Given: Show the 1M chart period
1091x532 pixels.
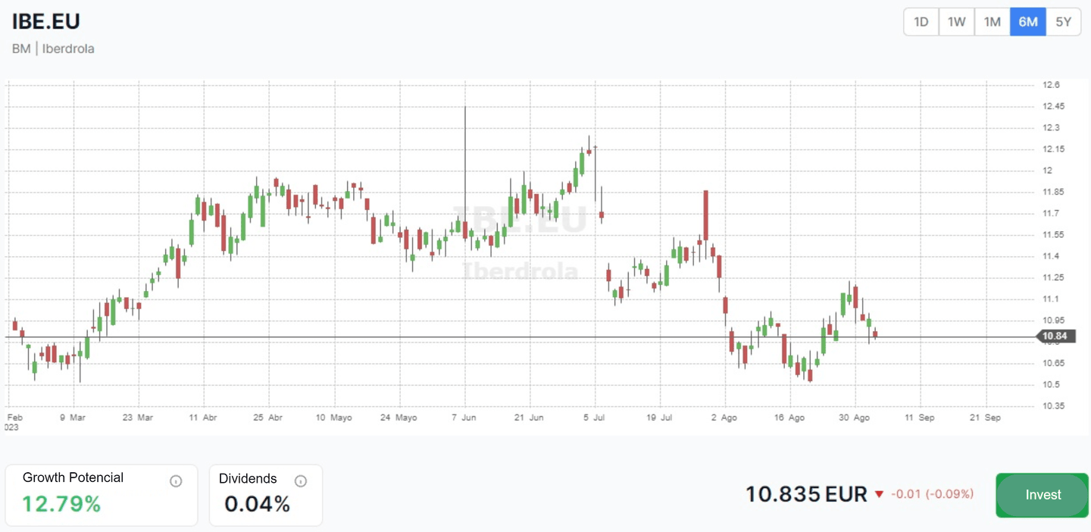Looking at the screenshot, I should tap(993, 22).
